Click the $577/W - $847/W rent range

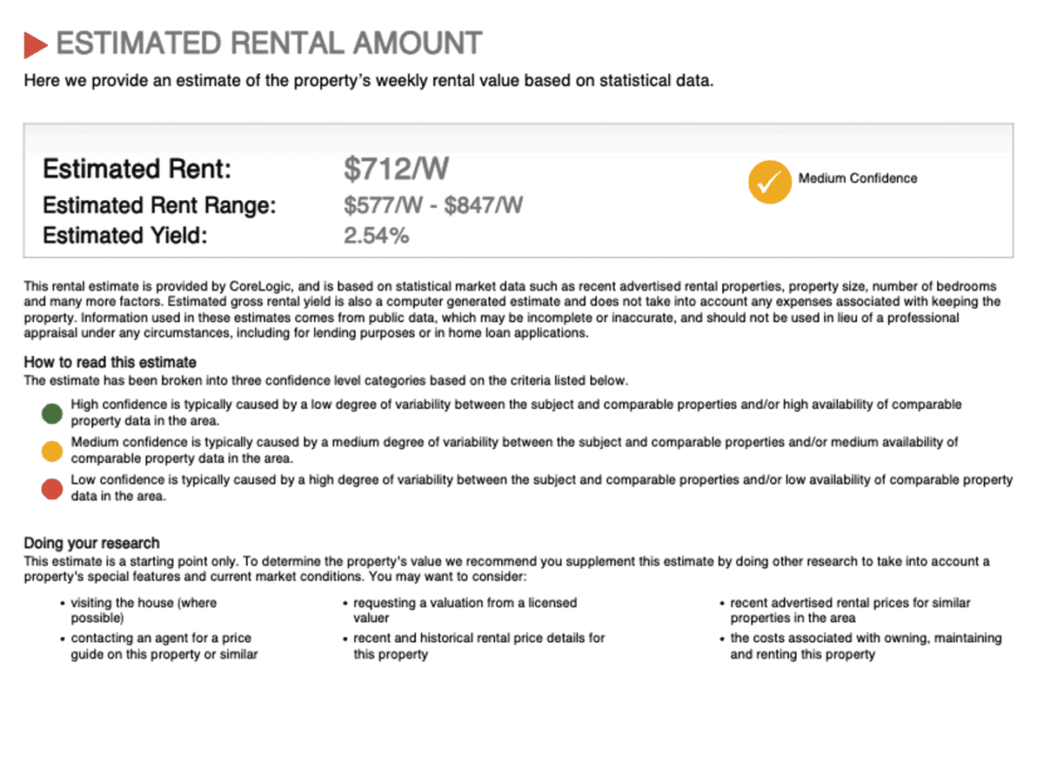pyautogui.click(x=433, y=205)
